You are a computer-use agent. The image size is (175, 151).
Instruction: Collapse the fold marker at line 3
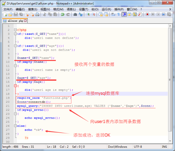[x=16, y=34]
